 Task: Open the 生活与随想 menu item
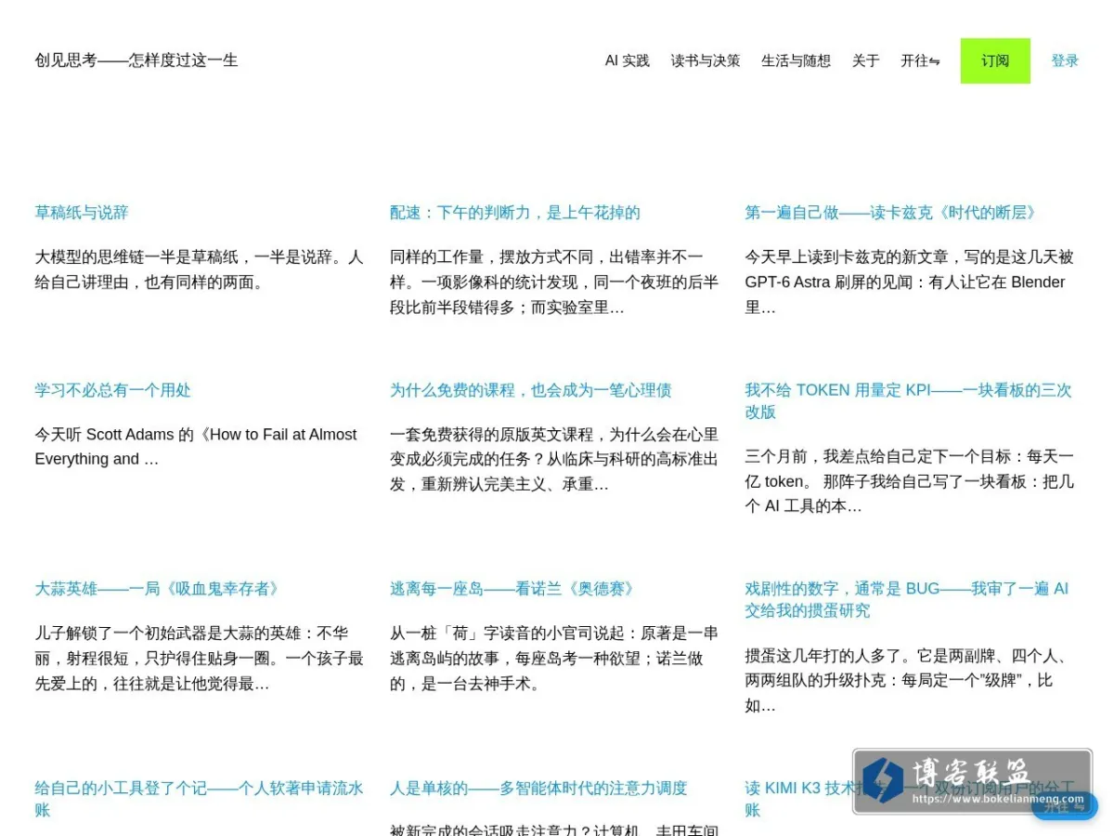click(796, 60)
